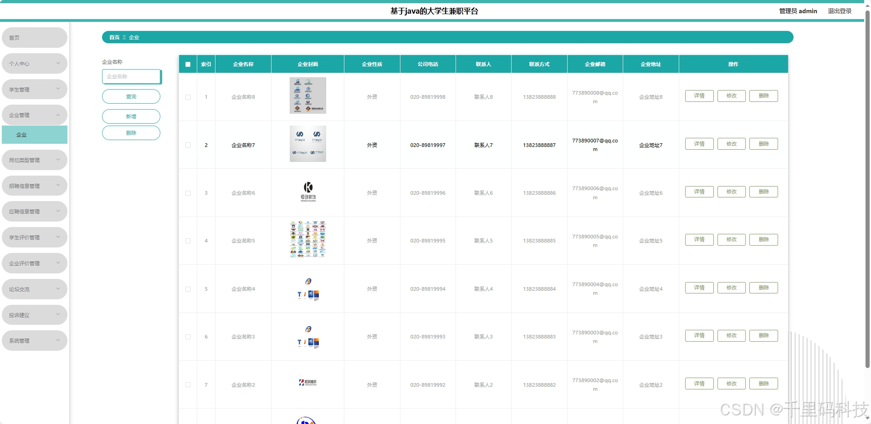Viewport: 871px width, 424px height.
Task: Click 修改 for 企业名称6
Action: (732, 192)
